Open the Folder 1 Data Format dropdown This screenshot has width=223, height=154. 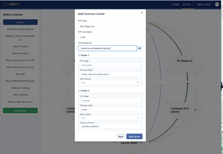pos(110,82)
